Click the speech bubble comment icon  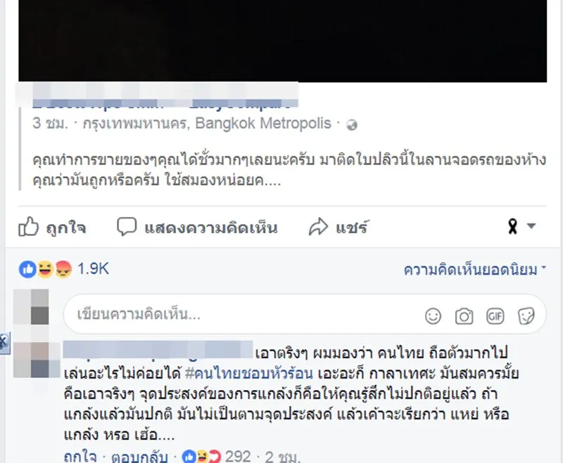click(127, 226)
